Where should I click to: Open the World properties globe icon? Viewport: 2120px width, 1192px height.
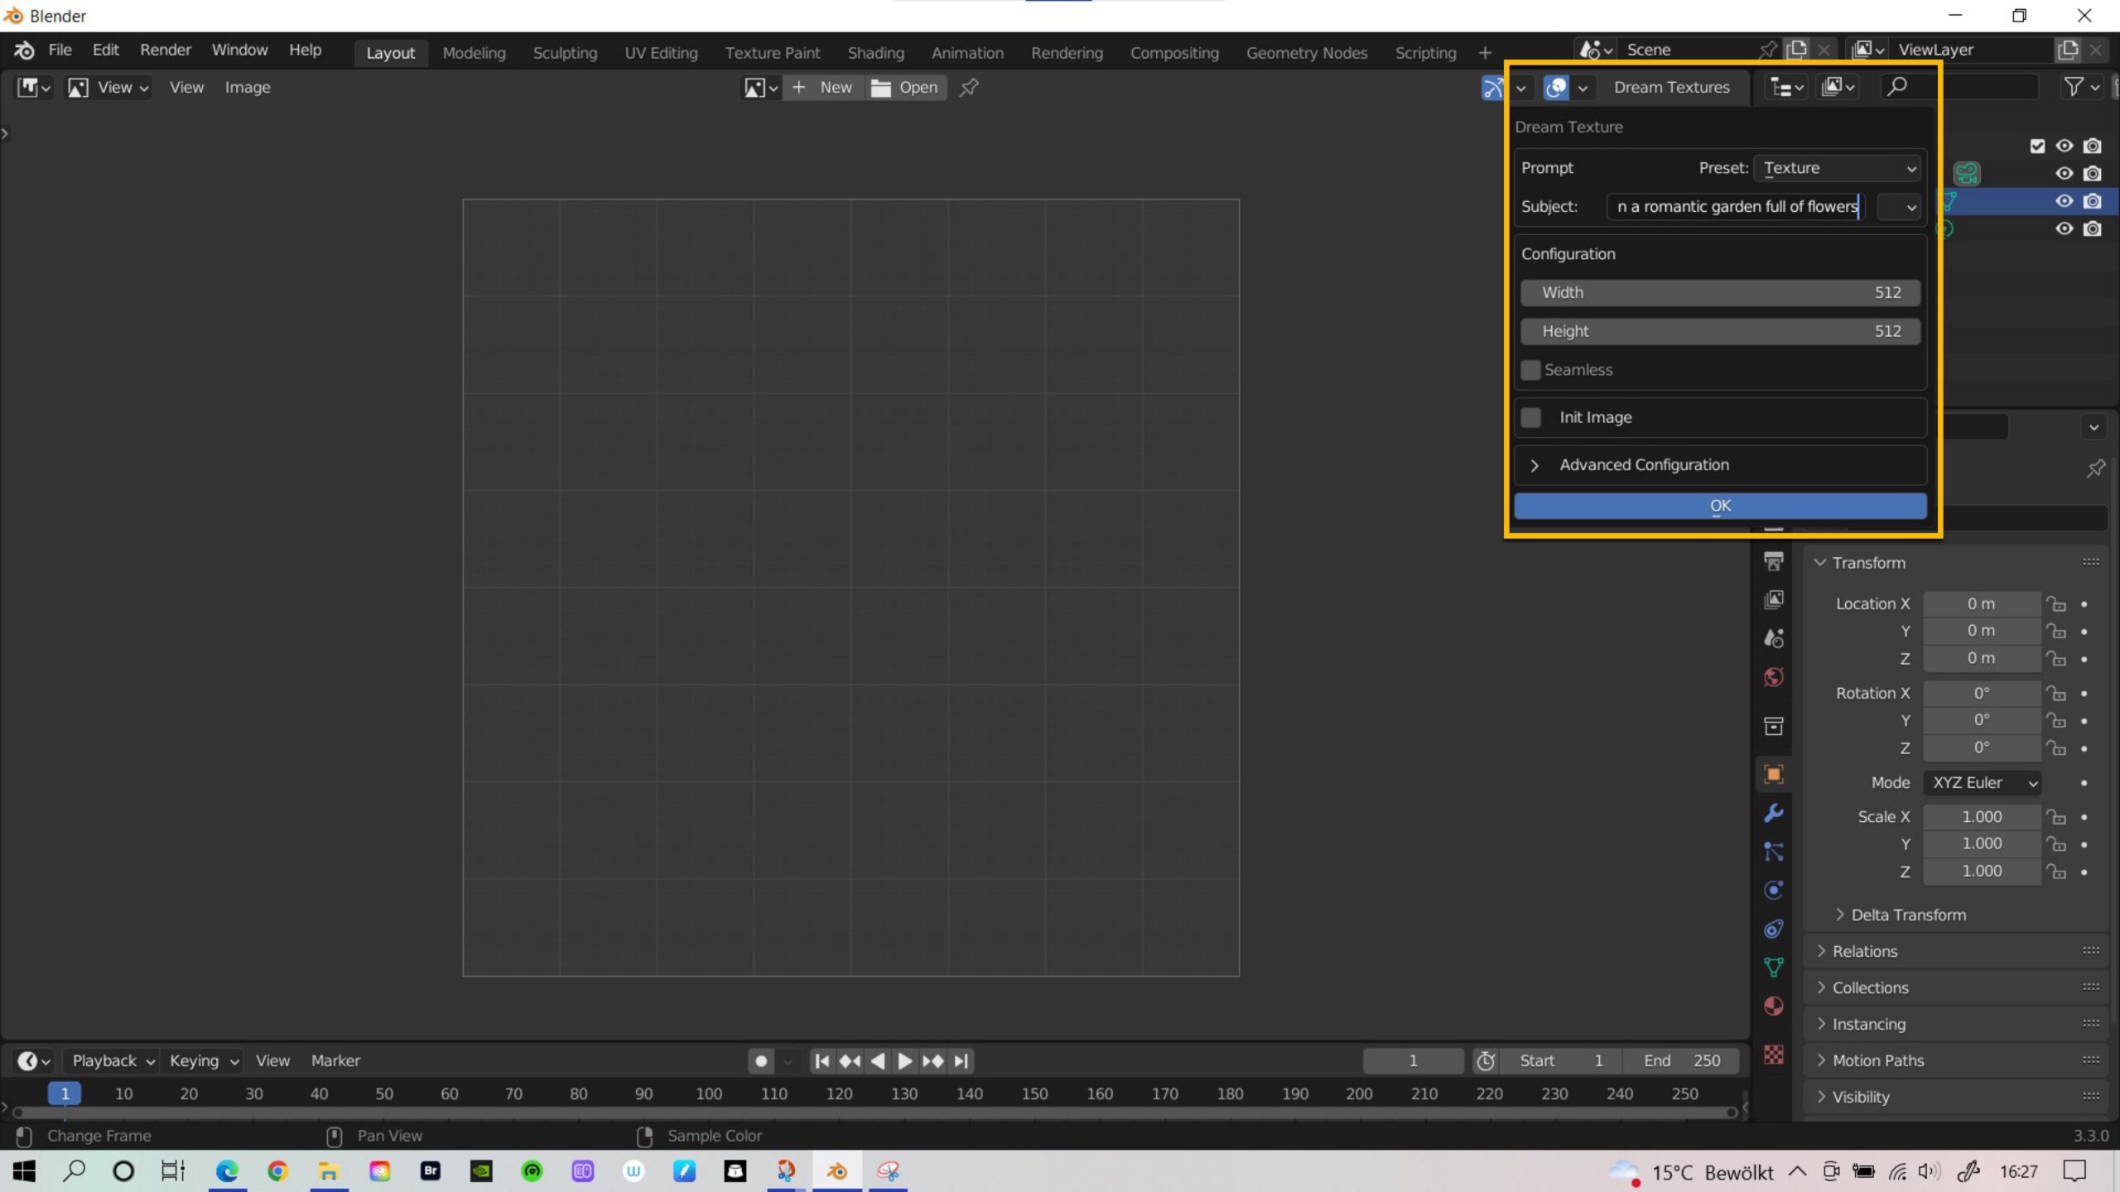[x=1773, y=677]
